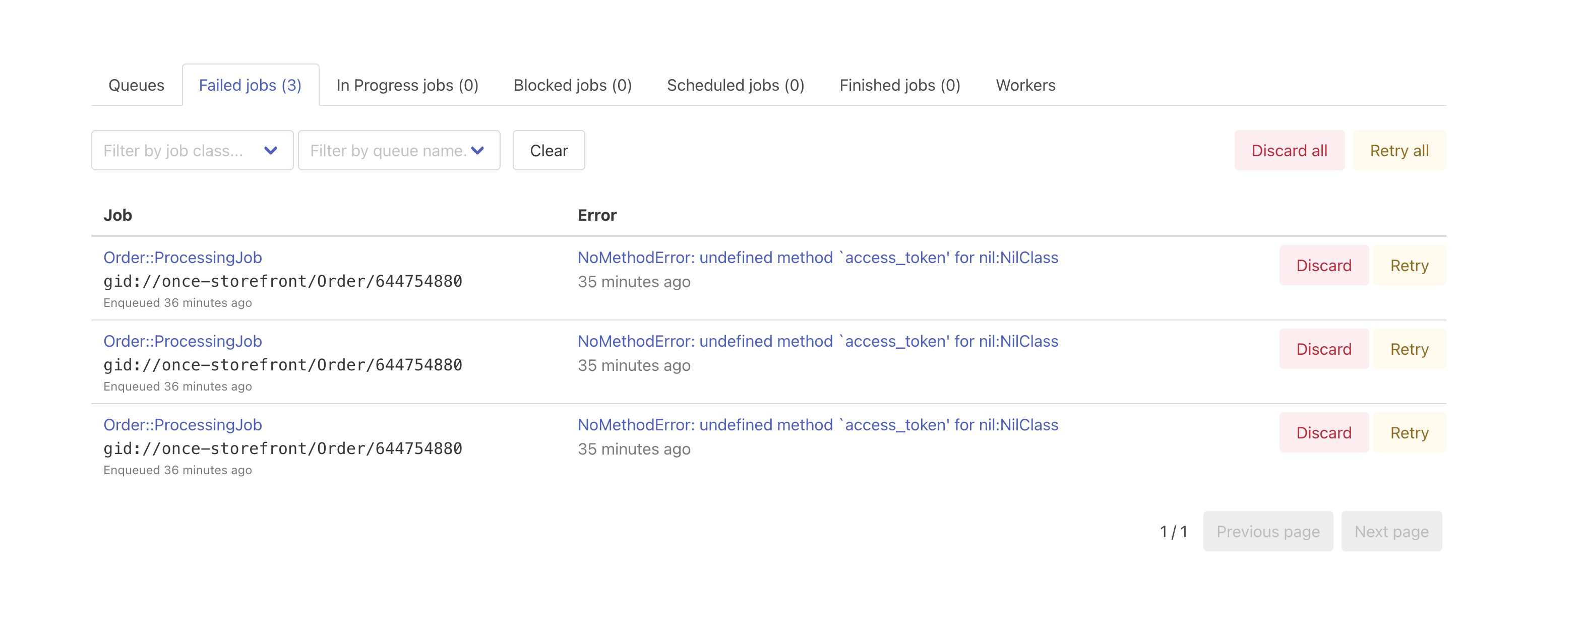Navigate to next page
1581x642 pixels.
pyautogui.click(x=1391, y=531)
